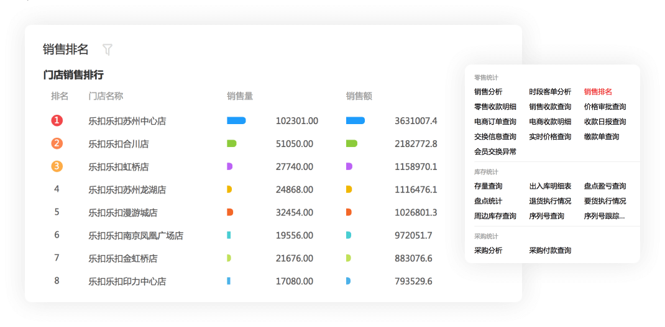Viewport: 665px width, 327px height.
Task: Open 出入库明细表
Action: pyautogui.click(x=550, y=186)
